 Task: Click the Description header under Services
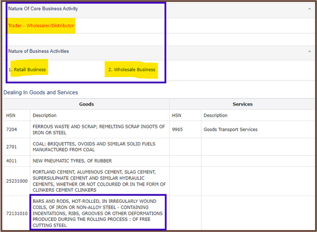[x=215, y=116]
